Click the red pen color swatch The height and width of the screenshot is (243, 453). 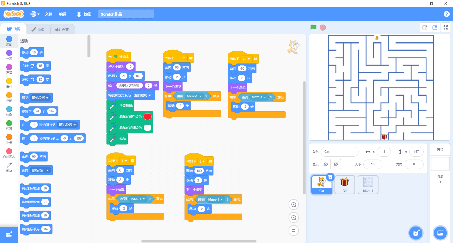pyautogui.click(x=148, y=116)
